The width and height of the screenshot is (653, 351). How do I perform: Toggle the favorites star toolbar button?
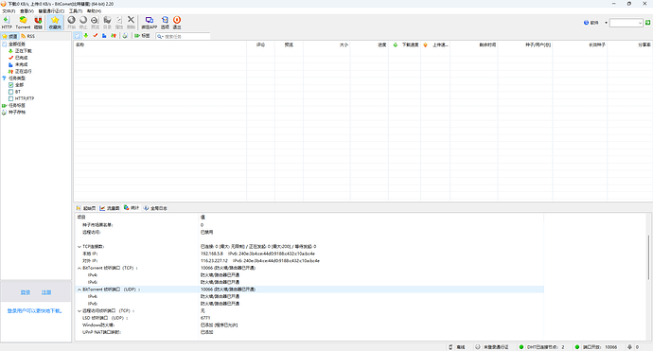(x=55, y=22)
